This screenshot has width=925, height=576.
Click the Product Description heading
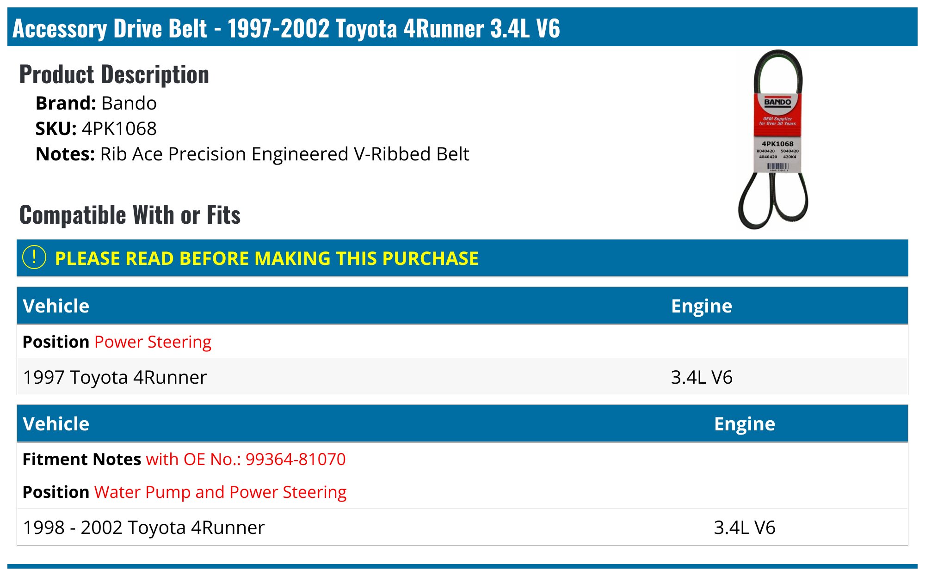(114, 74)
